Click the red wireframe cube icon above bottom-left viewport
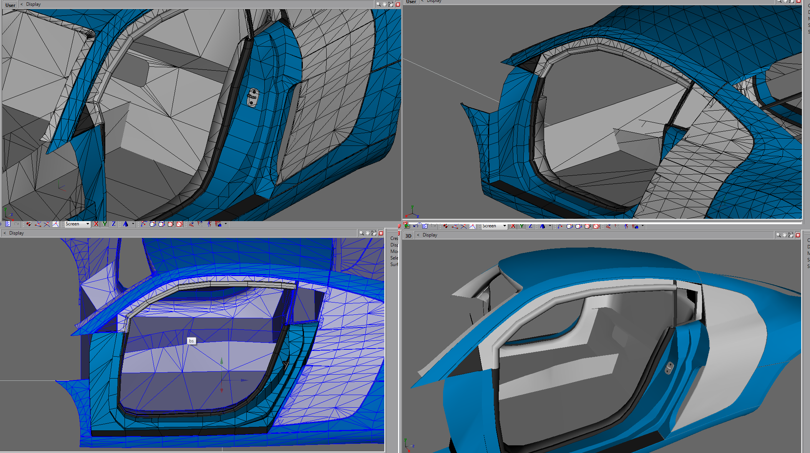Viewport: 810px width, 453px height. pos(179,224)
